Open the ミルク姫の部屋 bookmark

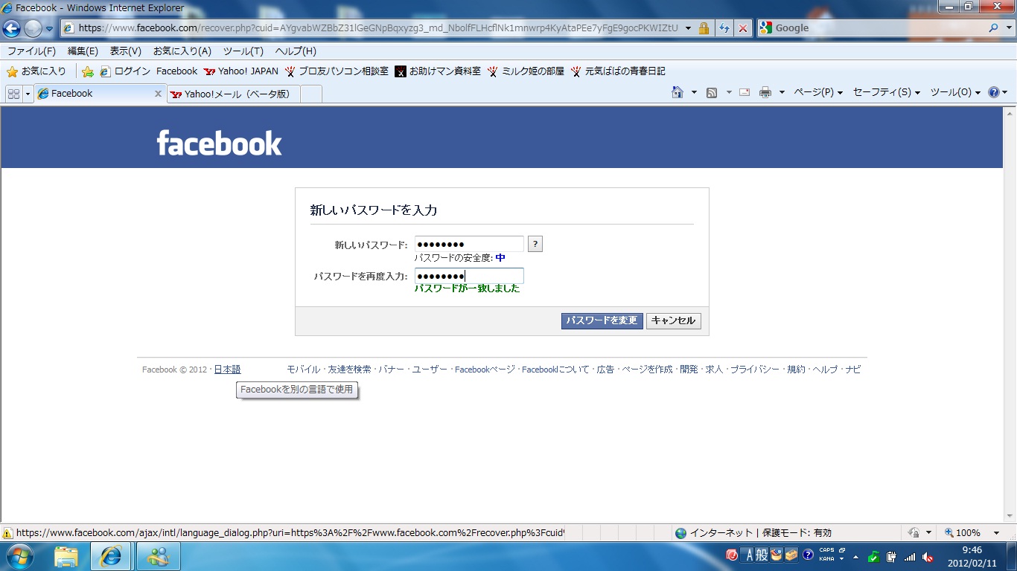526,71
